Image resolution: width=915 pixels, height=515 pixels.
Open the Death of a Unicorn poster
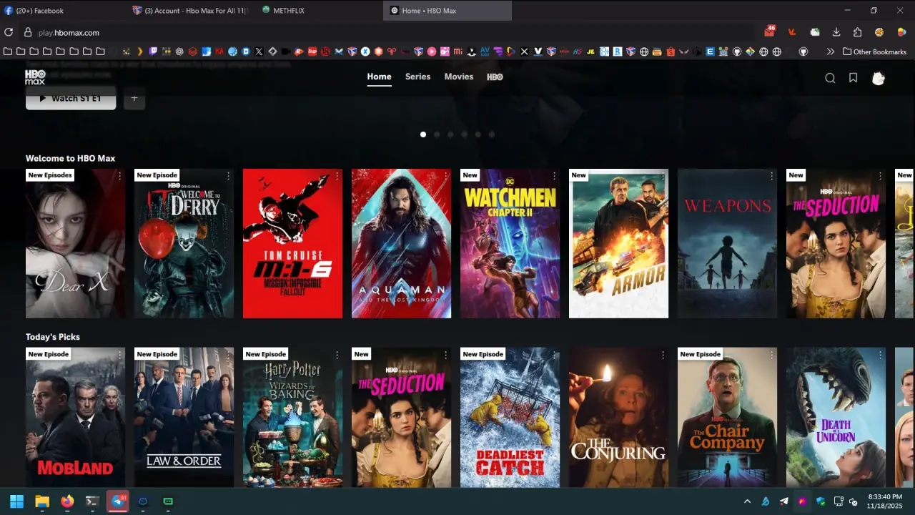836,418
